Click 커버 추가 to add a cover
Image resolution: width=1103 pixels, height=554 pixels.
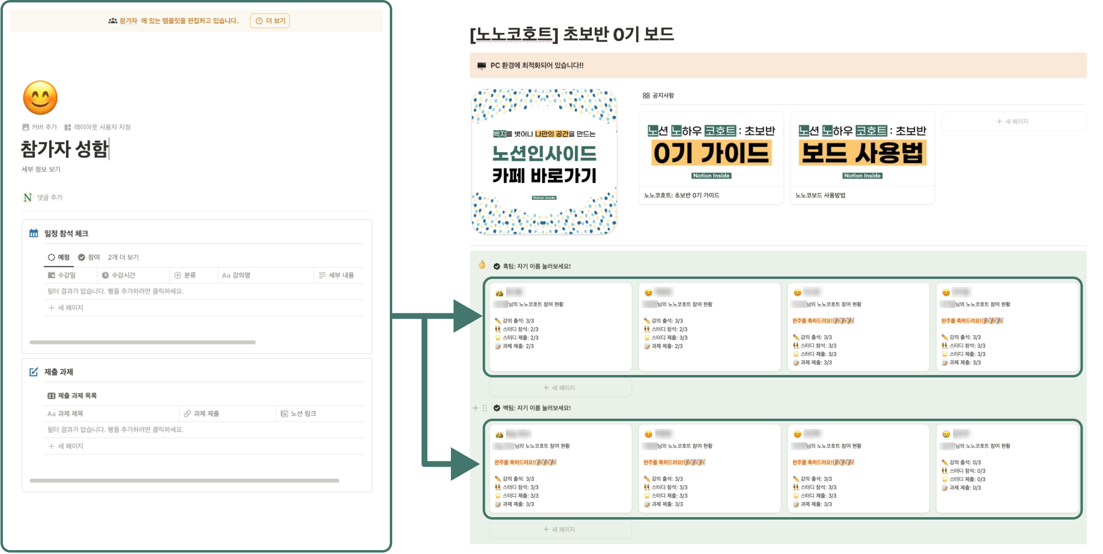(x=39, y=127)
